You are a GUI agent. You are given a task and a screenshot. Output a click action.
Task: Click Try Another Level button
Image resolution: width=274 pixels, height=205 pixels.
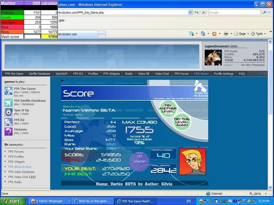[x=167, y=108]
